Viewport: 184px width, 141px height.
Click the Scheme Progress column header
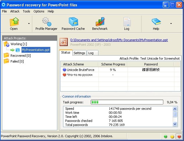pos(113,64)
